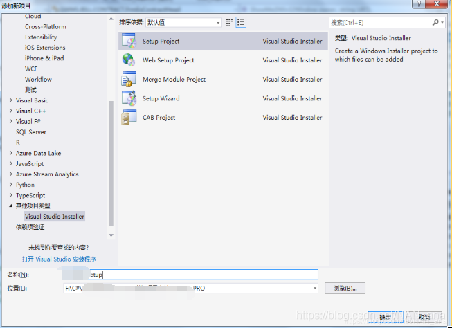This screenshot has width=452, height=328.
Task: Select the iOS Extensions category
Action: (x=45, y=48)
